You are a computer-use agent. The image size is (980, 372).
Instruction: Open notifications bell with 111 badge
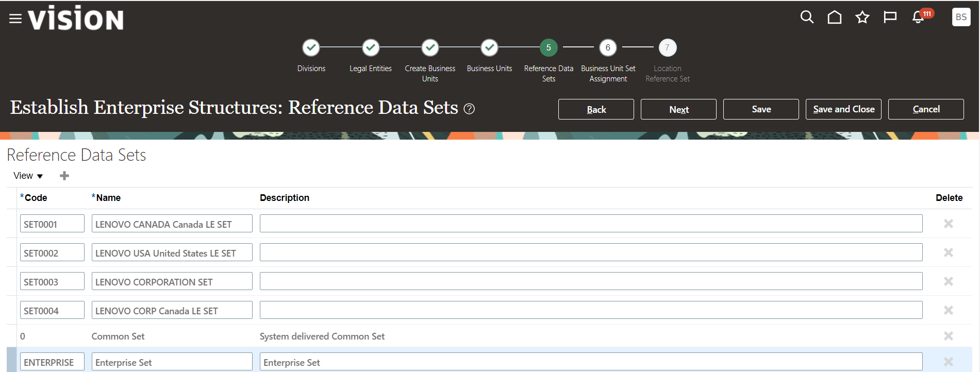click(922, 16)
